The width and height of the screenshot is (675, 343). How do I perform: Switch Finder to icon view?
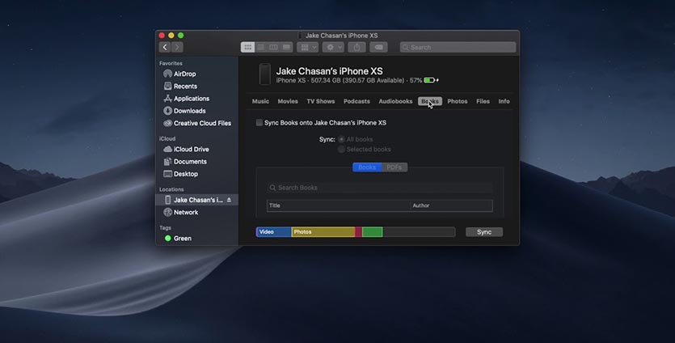[247, 47]
